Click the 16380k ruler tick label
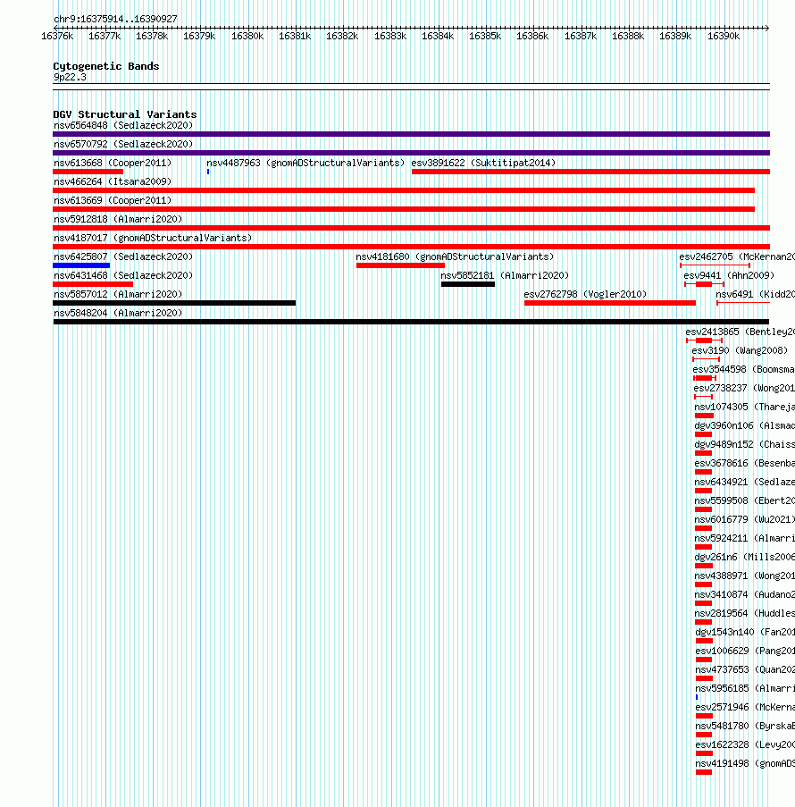 click(247, 36)
